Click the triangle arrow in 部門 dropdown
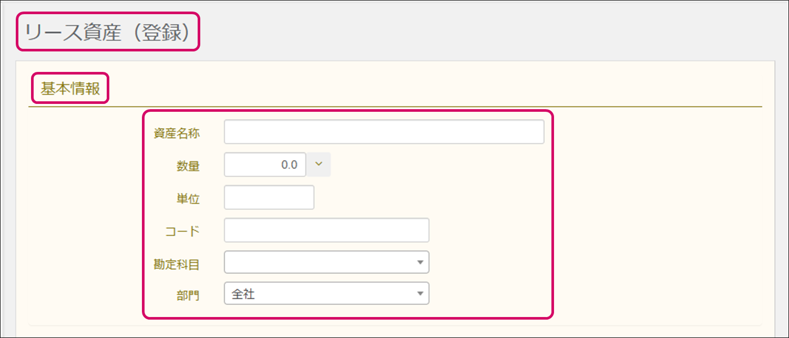This screenshot has width=789, height=338. pyautogui.click(x=420, y=294)
